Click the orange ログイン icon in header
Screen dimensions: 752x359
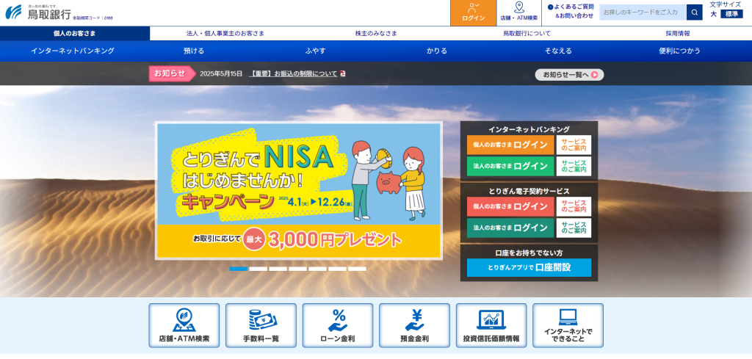[x=473, y=12]
